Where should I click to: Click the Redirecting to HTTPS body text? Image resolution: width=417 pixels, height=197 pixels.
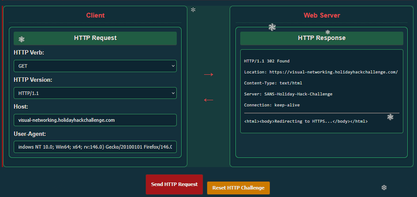(x=303, y=121)
